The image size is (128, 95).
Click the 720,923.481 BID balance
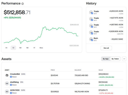point(81,75)
